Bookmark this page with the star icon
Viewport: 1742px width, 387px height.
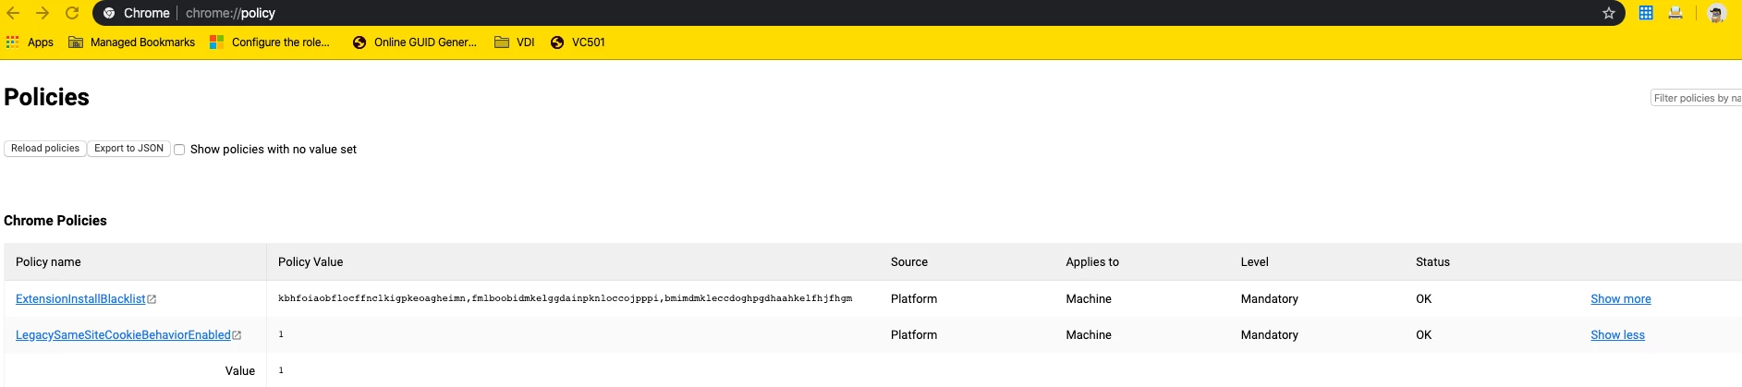point(1609,13)
